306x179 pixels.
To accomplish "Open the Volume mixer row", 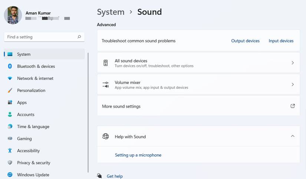I will (x=198, y=84).
